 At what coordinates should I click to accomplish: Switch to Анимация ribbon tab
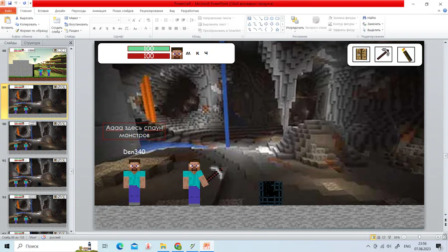[x=99, y=11]
